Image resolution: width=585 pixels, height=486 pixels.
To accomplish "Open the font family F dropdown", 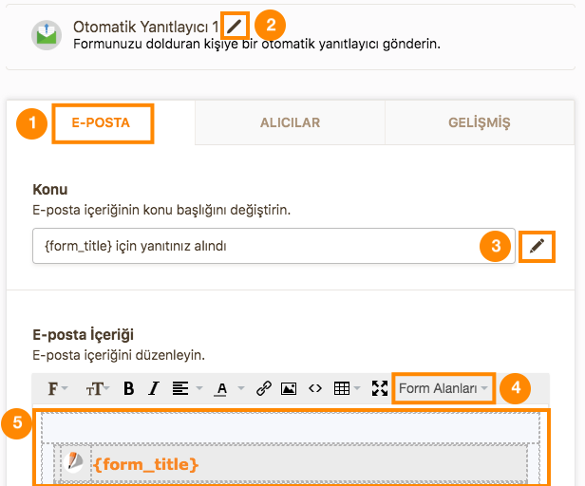I will point(57,388).
